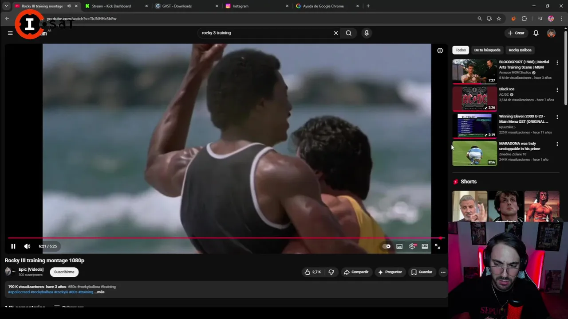Open video player settings gear
This screenshot has height=319, width=568.
click(412, 246)
